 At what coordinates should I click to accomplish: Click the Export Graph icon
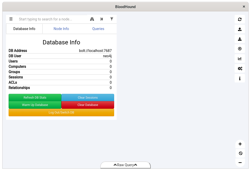240,29
